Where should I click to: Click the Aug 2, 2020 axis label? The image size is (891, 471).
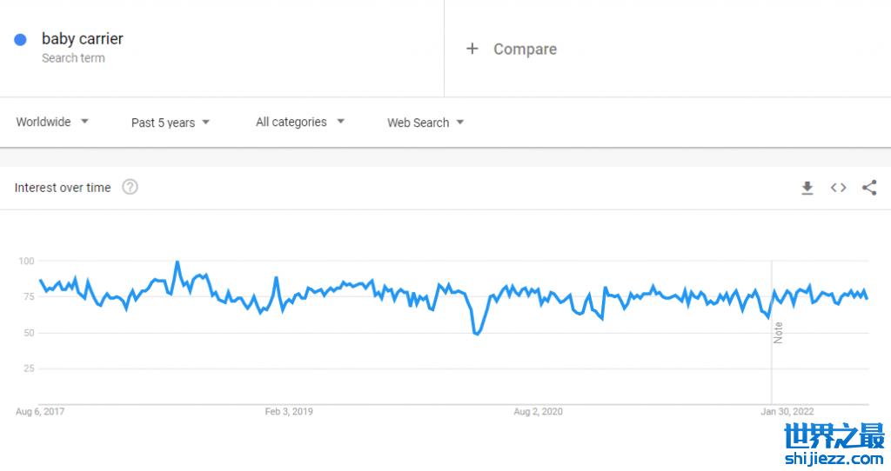[539, 411]
